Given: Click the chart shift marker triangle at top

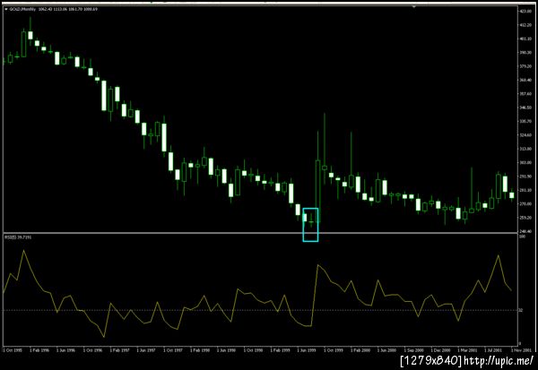Looking at the screenshot, I should (x=414, y=6).
